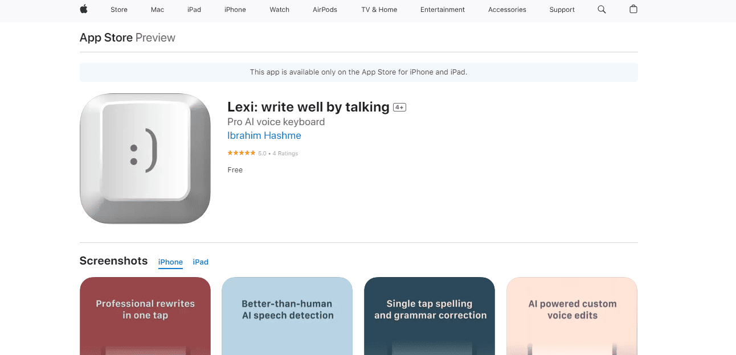Select Watch in the navigation bar
736x355 pixels.
tap(280, 10)
